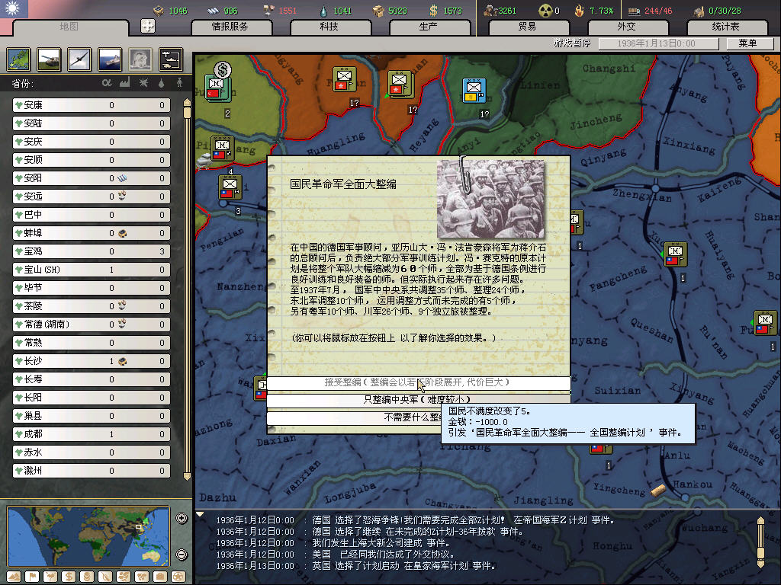781x585 pixels.
Task: Zoom out of the minimap with minus
Action: [182, 555]
